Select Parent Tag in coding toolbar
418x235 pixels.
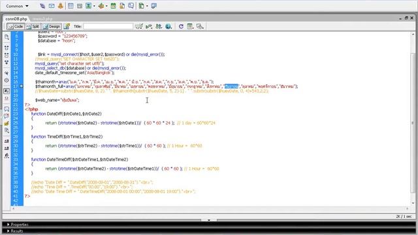tap(7, 73)
